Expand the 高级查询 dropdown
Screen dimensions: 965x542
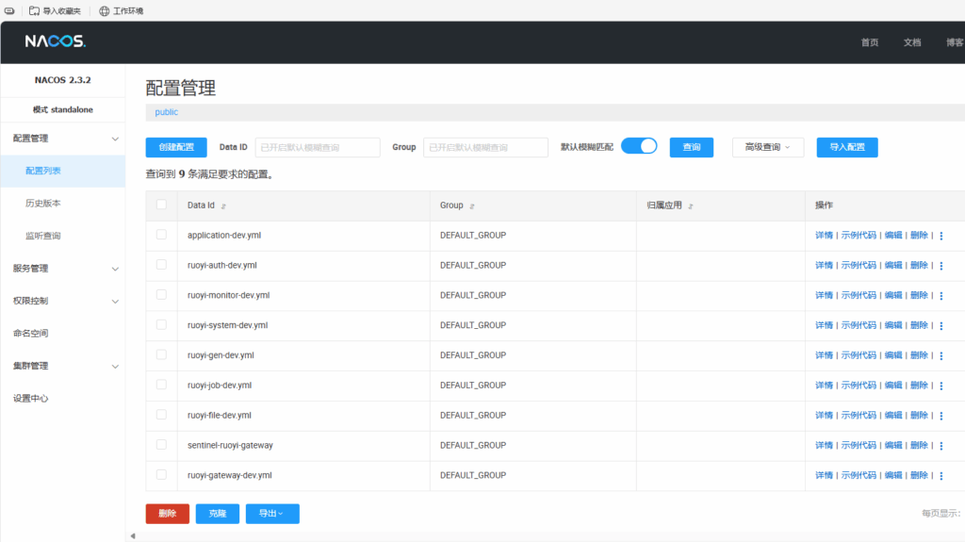[x=767, y=147]
